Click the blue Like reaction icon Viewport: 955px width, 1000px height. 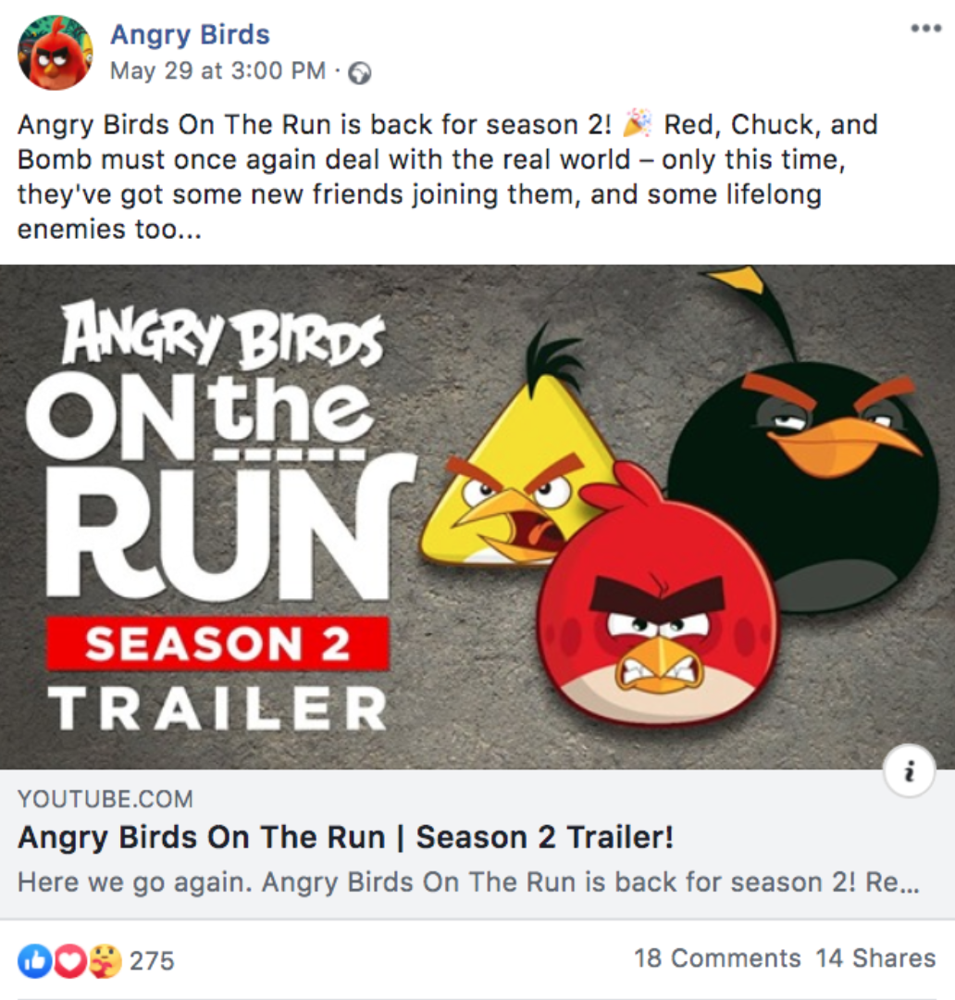click(34, 960)
